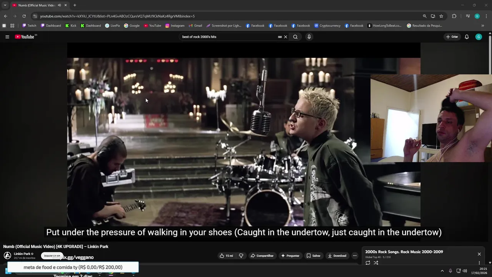The height and width of the screenshot is (277, 492).
Task: Show hidden system tray icons chevron
Action: pos(442,271)
